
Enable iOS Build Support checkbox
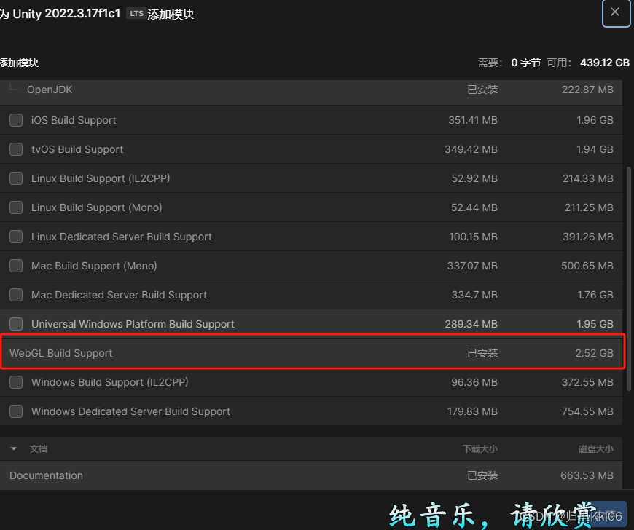(15, 120)
